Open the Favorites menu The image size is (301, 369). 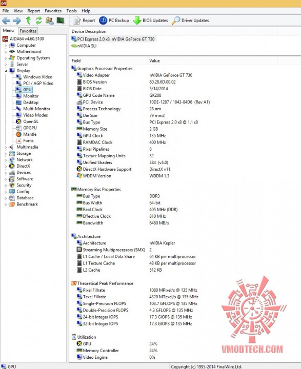point(53,11)
